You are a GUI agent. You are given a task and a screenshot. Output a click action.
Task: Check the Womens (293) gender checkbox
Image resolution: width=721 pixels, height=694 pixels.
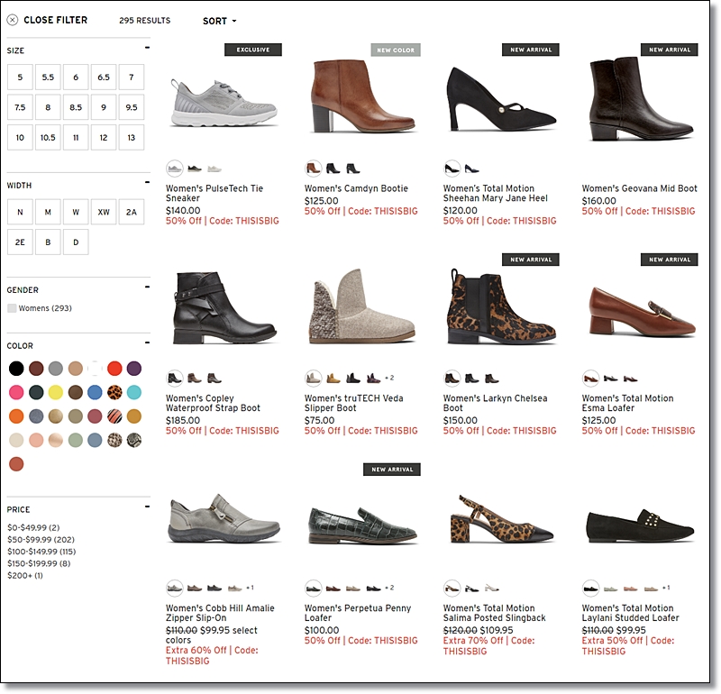point(12,308)
